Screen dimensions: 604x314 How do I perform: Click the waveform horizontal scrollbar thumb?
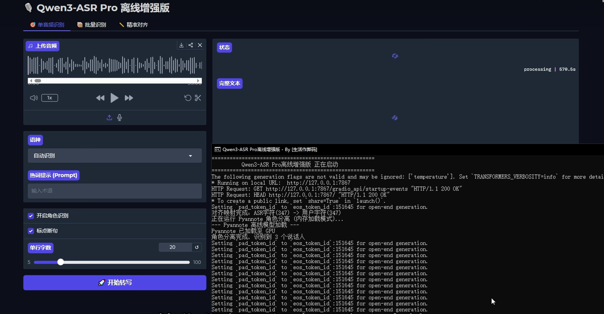point(38,81)
